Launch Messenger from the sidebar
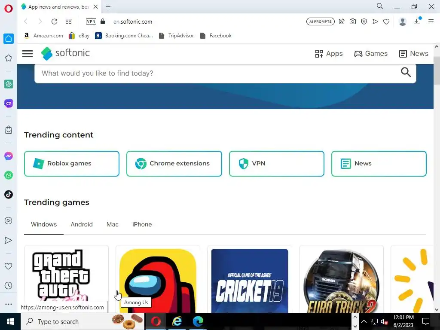The width and height of the screenshot is (440, 330). click(9, 156)
